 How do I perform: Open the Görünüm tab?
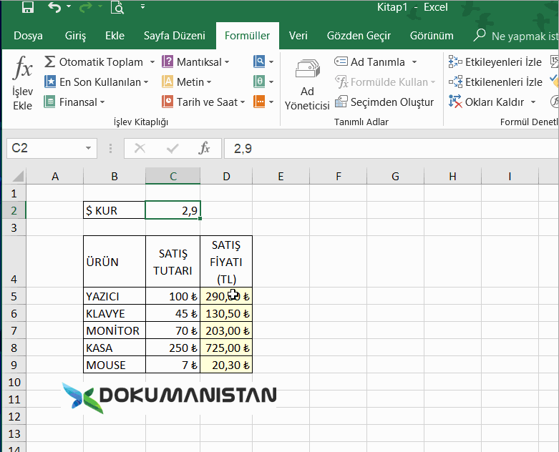pos(432,36)
